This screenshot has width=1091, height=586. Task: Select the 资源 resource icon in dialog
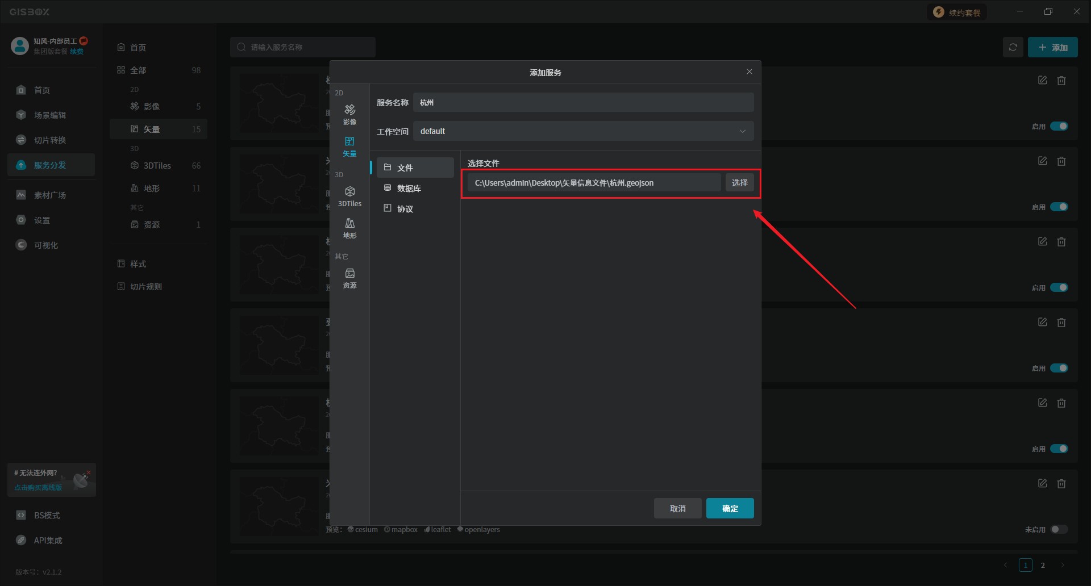click(349, 278)
